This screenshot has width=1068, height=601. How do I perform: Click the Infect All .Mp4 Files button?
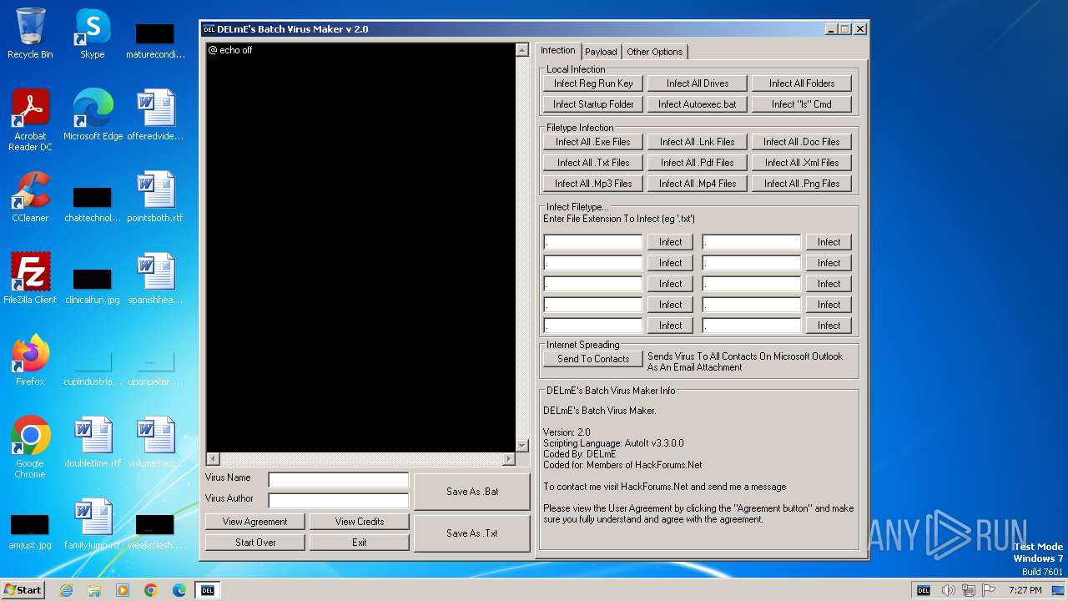(698, 184)
